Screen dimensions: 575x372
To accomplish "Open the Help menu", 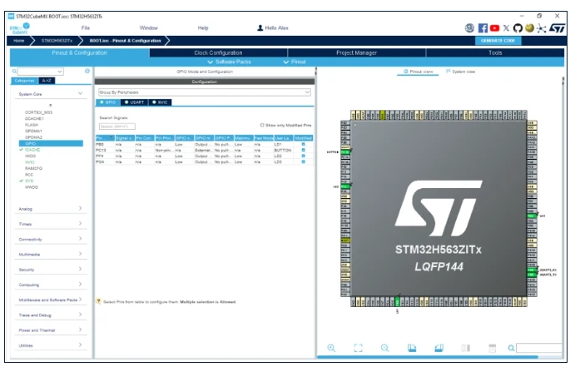I will tap(203, 28).
